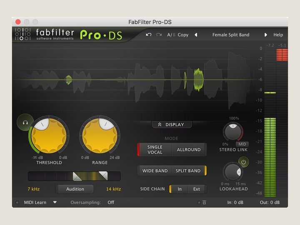The image size is (300, 225).
Task: Select Split Band processing
Action: 189,171
